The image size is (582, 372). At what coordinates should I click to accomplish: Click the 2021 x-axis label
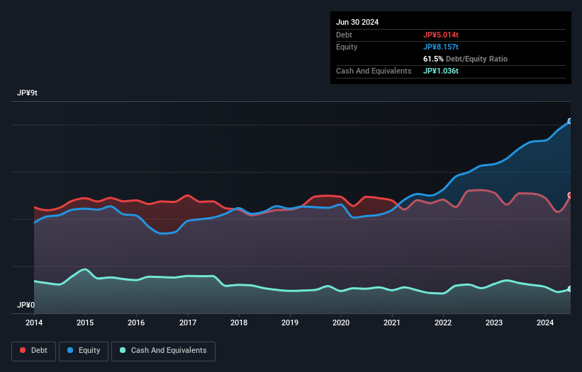[x=392, y=322]
